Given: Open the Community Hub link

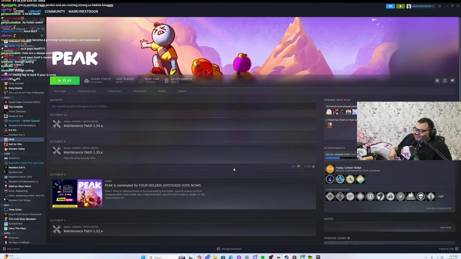Looking at the screenshot, I should 87,91.
